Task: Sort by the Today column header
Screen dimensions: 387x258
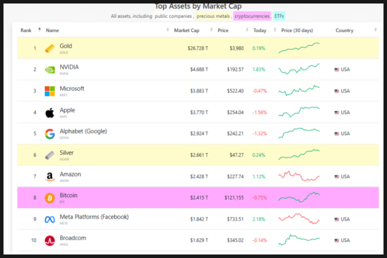Action: pos(260,30)
